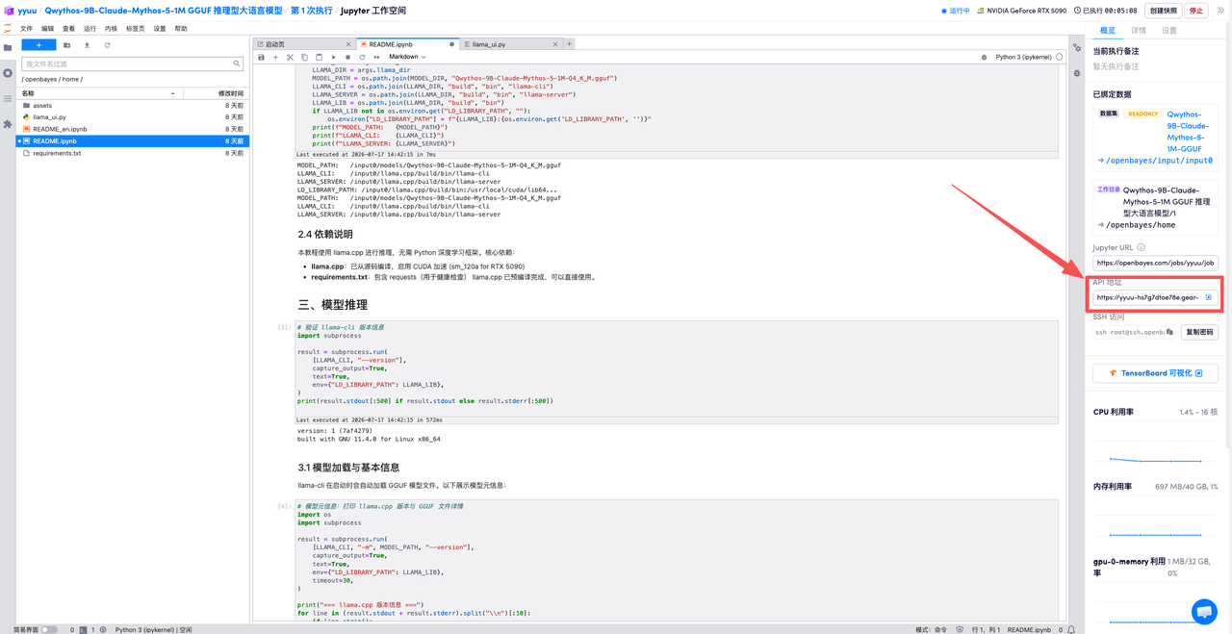1232x634 pixels.
Task: Switch to the 设置 panel tab
Action: [x=1169, y=30]
